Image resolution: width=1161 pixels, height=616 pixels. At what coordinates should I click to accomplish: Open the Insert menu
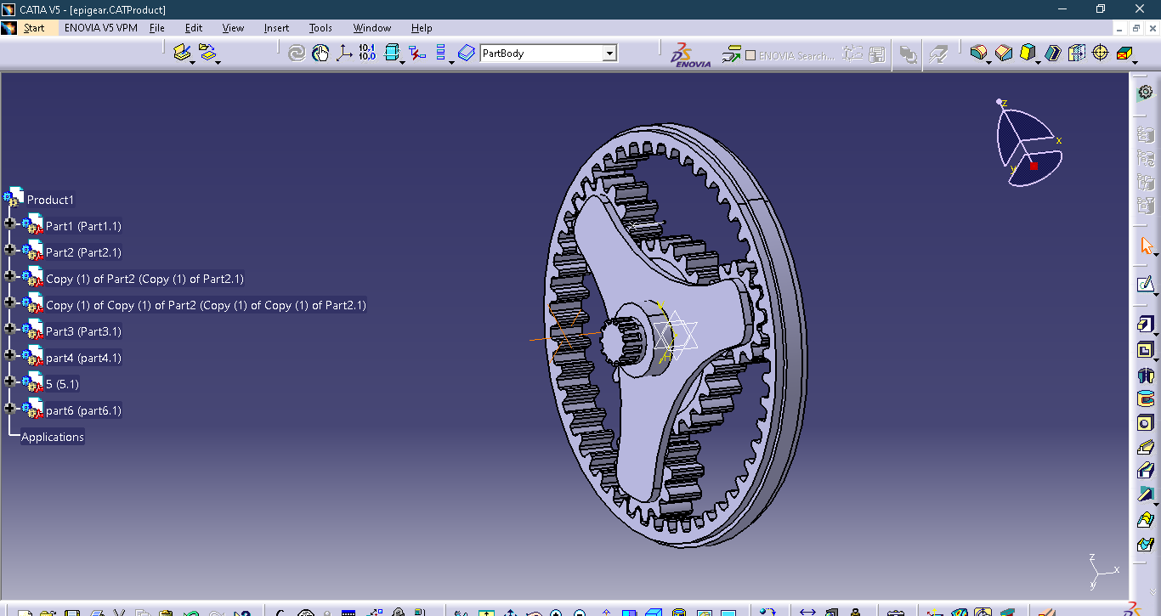tap(276, 27)
